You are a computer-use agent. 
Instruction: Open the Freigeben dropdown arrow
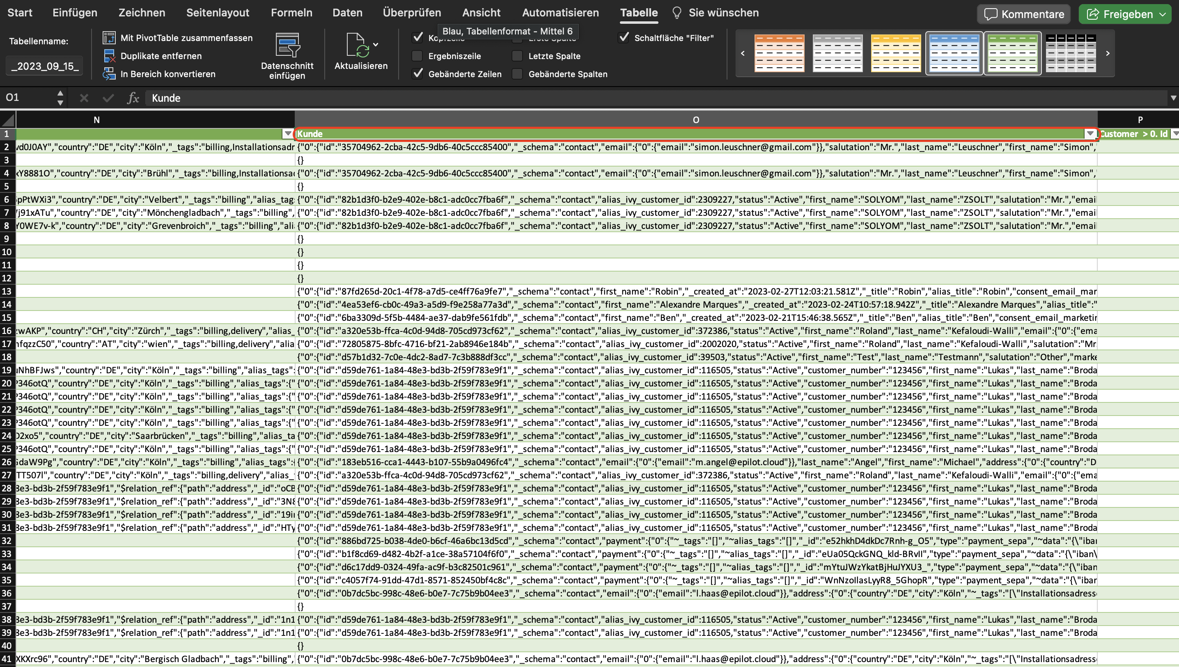click(x=1163, y=14)
